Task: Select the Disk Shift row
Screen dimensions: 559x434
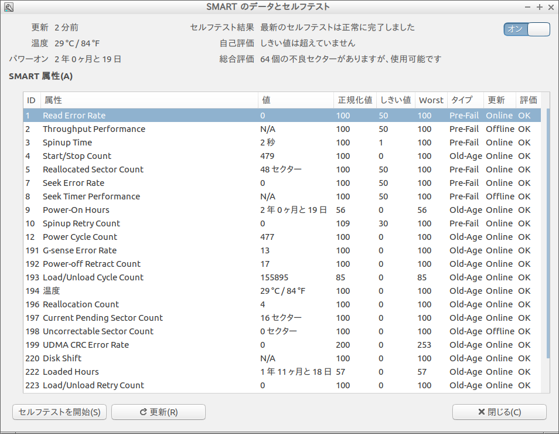Action: point(282,358)
